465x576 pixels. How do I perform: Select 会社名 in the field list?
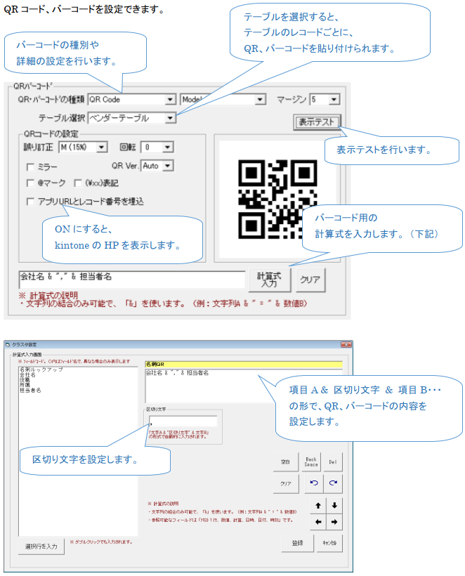[x=27, y=374]
